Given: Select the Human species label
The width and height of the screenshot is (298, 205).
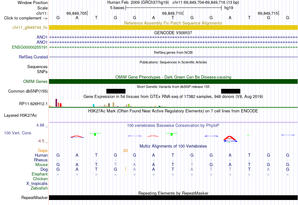Looking at the screenshot, I should (x=41, y=155).
